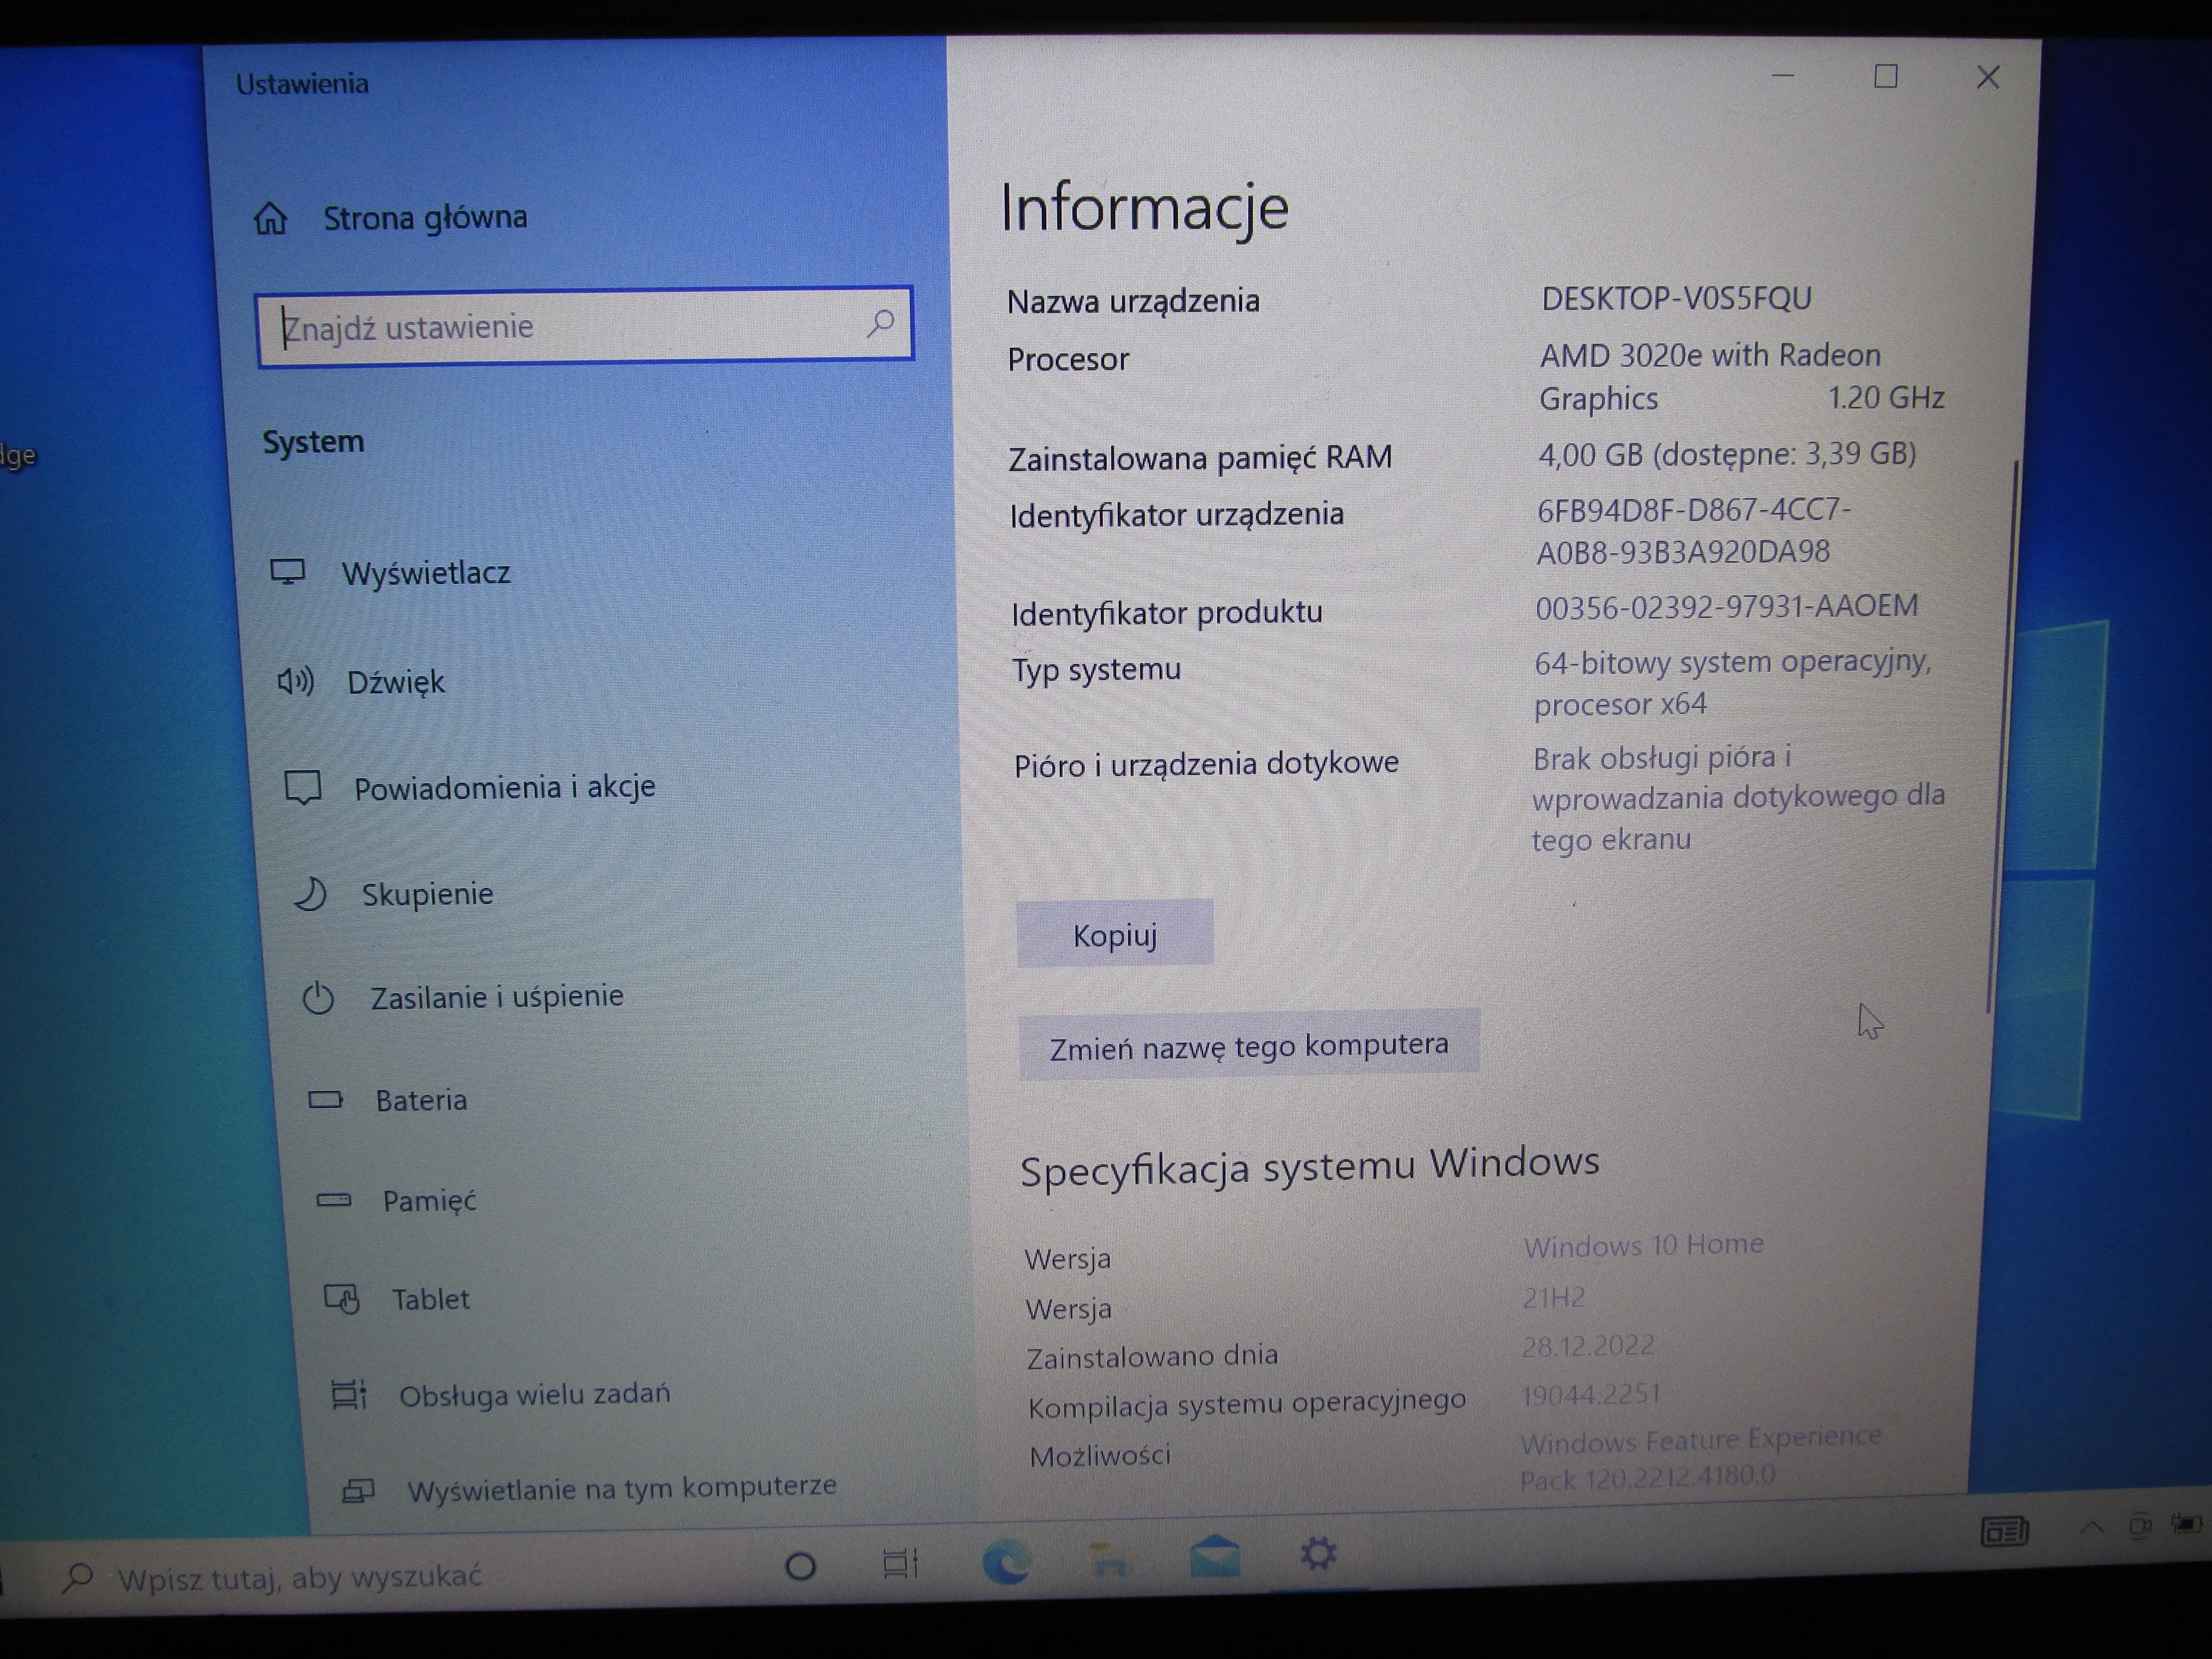Maximize the Ustawienia window

(x=1886, y=76)
